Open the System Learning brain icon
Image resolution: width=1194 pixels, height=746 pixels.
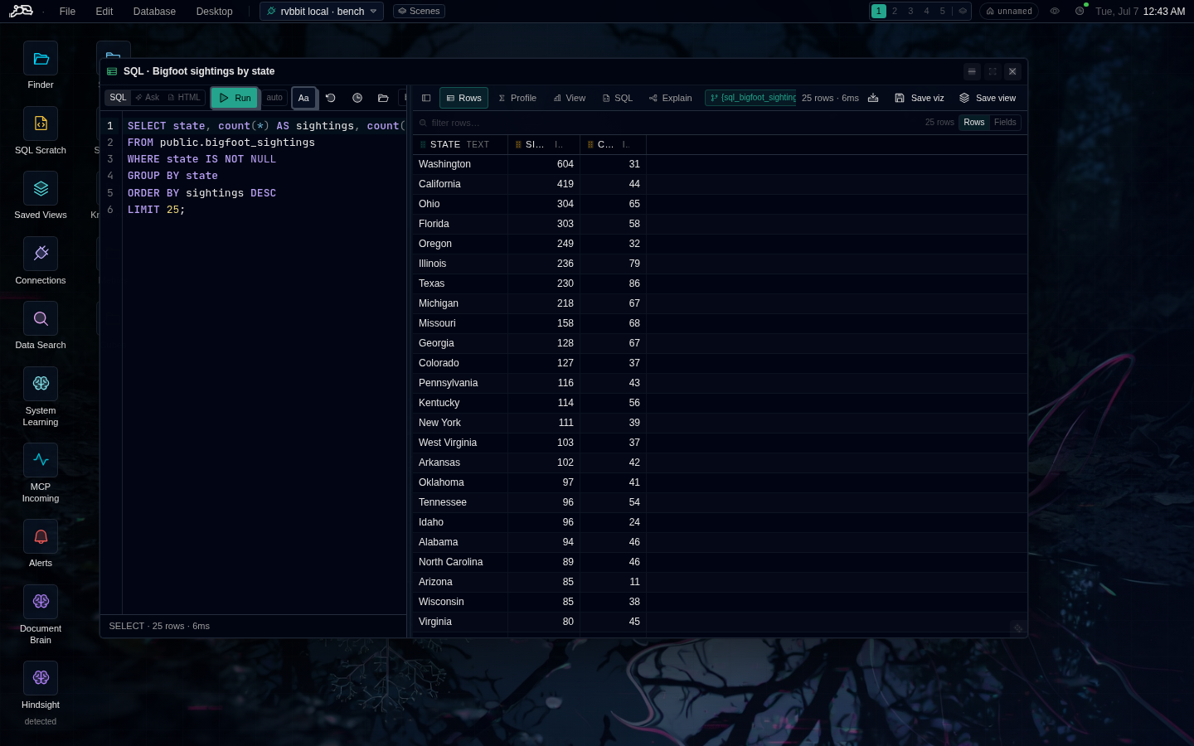41,384
